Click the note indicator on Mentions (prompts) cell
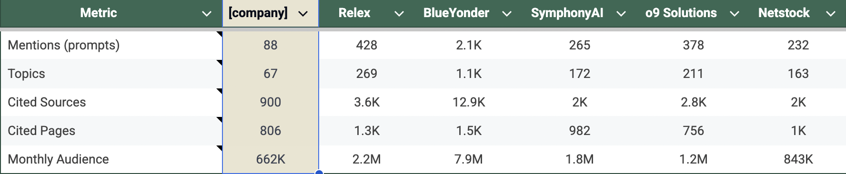The image size is (846, 174). (x=220, y=34)
